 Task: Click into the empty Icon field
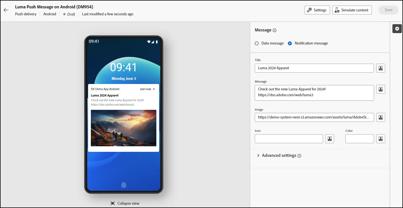(289, 139)
